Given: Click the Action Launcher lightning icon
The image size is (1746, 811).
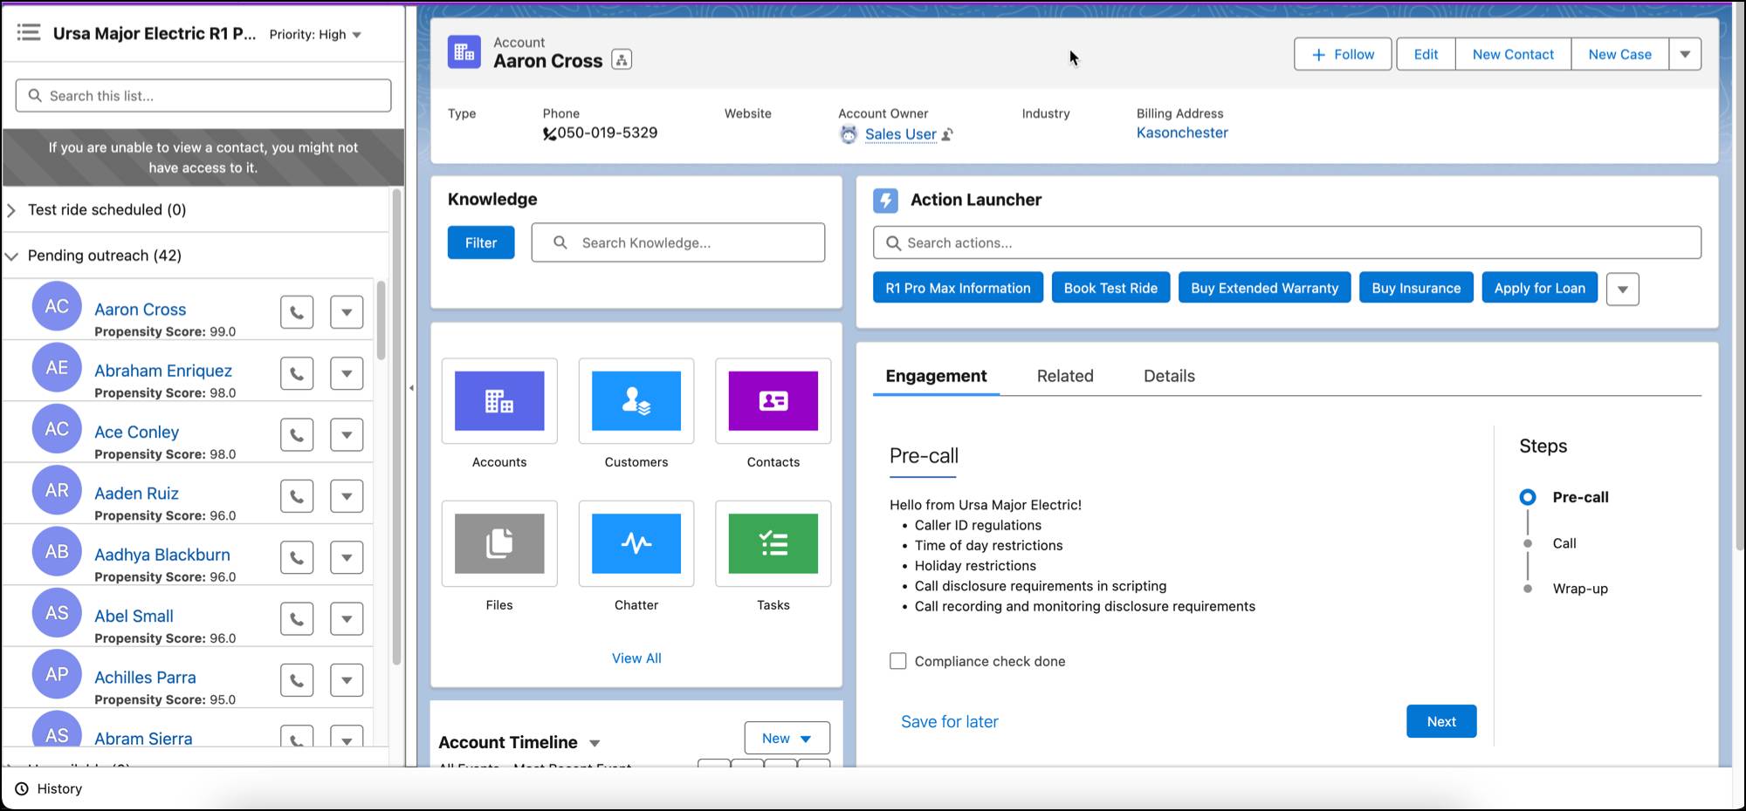Looking at the screenshot, I should (885, 200).
